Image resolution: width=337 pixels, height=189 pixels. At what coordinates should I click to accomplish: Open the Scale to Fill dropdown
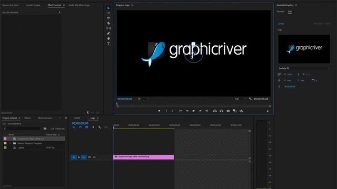pyautogui.click(x=304, y=68)
